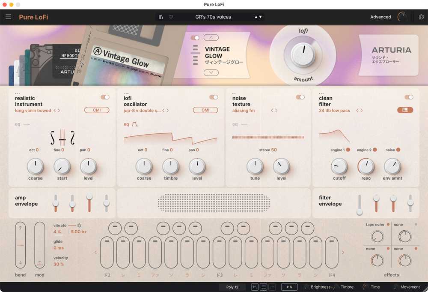Screen dimensions: 428x292
Task: Step through presets with the up/down arrows
Action: click(258, 17)
